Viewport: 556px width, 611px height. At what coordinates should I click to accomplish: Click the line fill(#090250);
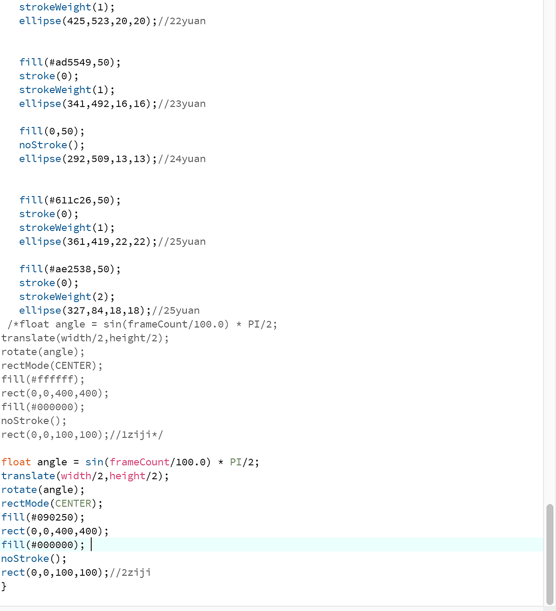43,517
